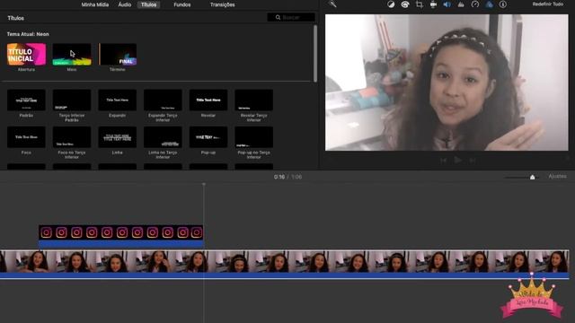Jump to the previous clip with the skip-back button

point(443,161)
